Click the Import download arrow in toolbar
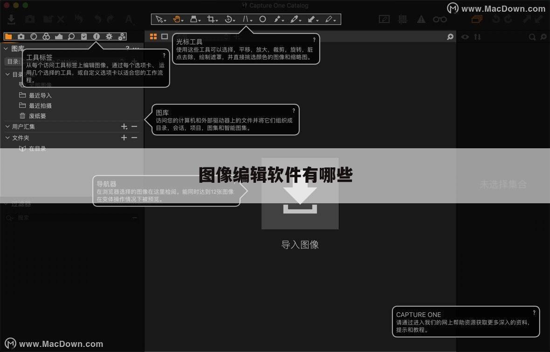Image resolution: width=550 pixels, height=352 pixels. point(11,19)
